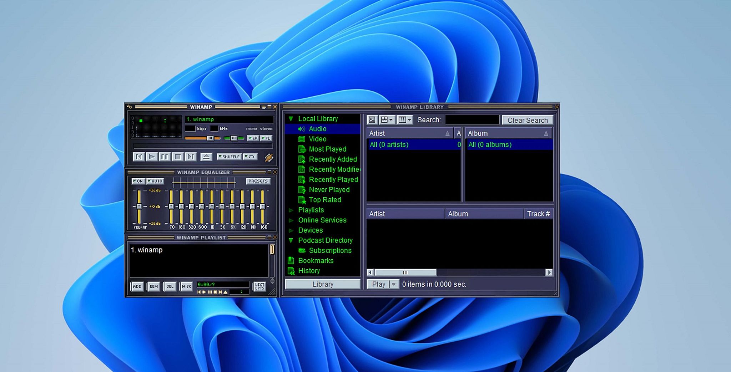The height and width of the screenshot is (372, 731).
Task: Open the REM menu in the playlist
Action: click(153, 286)
